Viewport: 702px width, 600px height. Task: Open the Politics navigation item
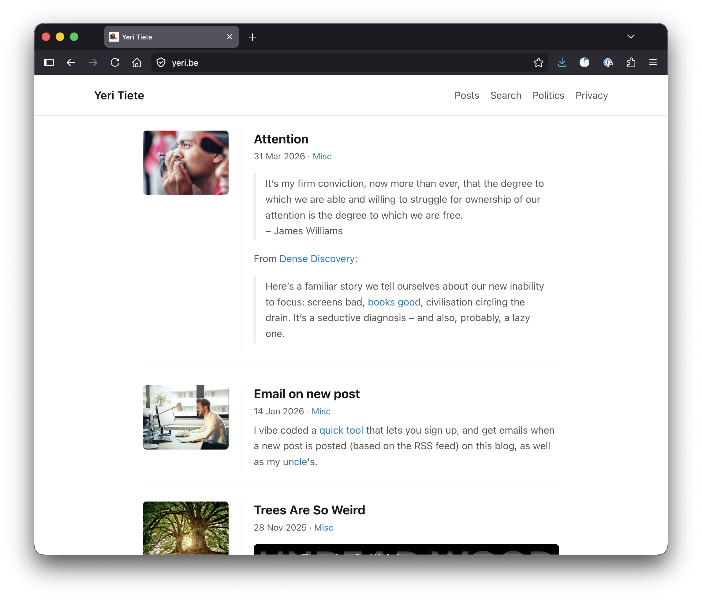coord(548,95)
